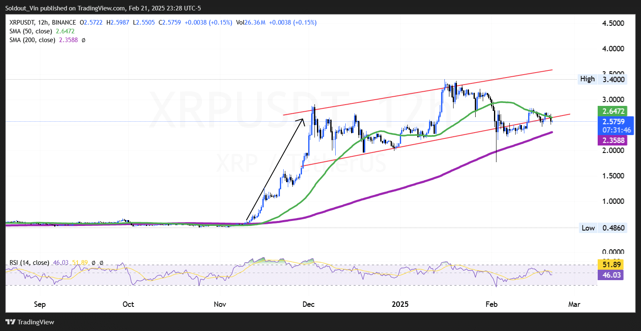This screenshot has width=641, height=331.
Task: Click the 'Mar' time axis label
Action: click(574, 304)
